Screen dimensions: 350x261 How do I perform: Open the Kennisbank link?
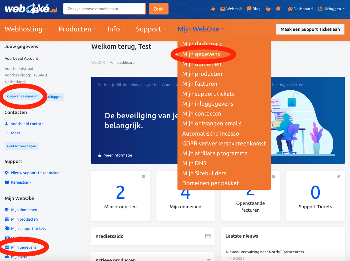21,182
